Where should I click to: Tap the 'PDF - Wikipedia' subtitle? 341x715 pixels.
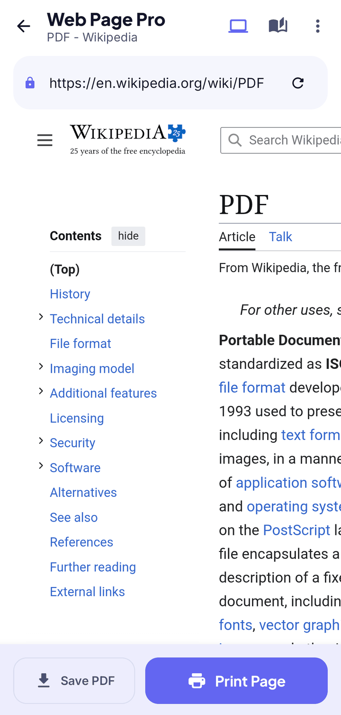click(x=92, y=37)
